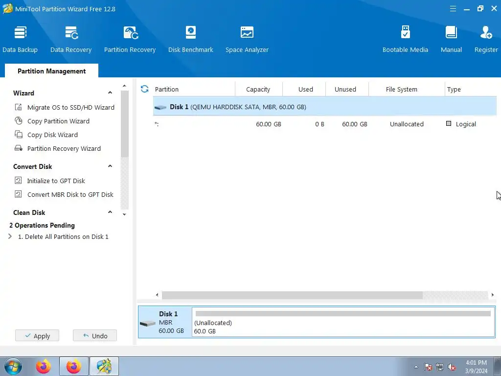Sort by the Partition column header
Screen dimensions: 501x376
point(194,89)
